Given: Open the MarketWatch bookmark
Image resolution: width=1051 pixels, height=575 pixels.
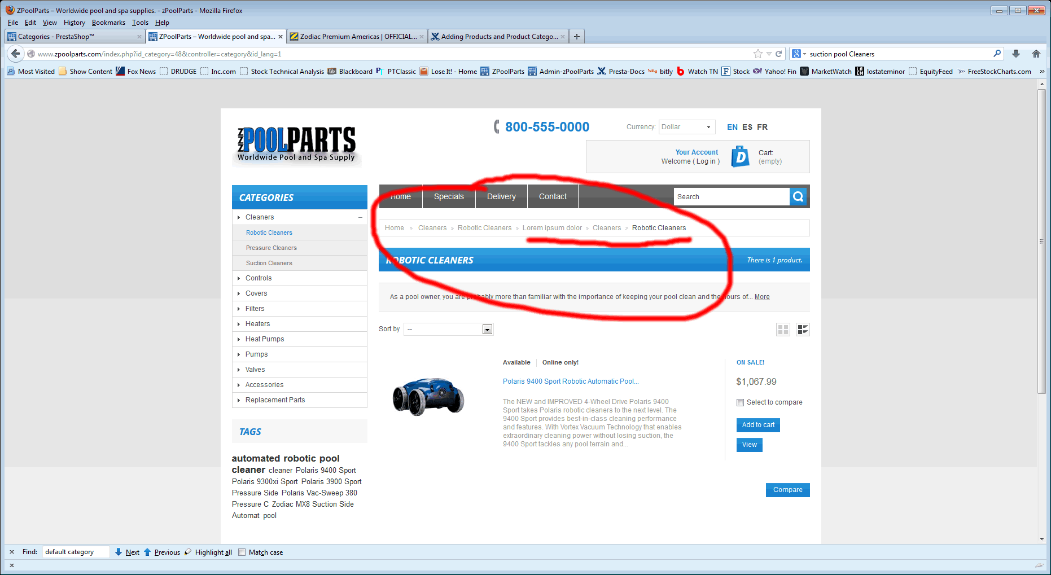Looking at the screenshot, I should [x=826, y=71].
